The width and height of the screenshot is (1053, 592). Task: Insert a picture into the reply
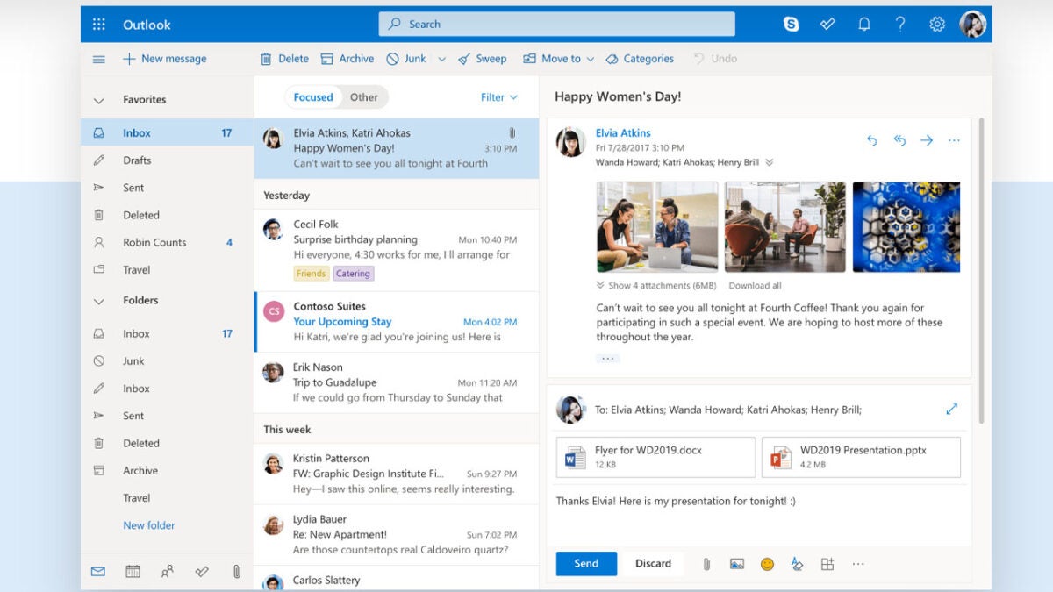click(x=737, y=564)
